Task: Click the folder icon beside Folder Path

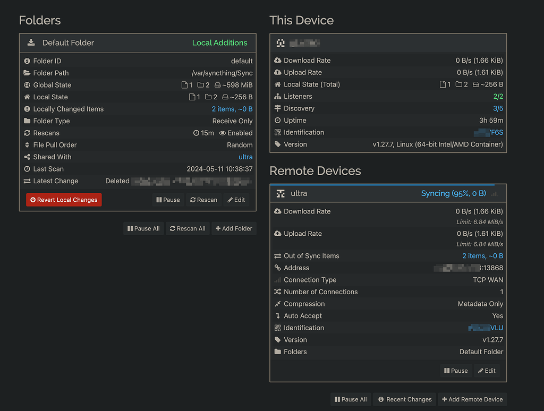Action: pyautogui.click(x=27, y=73)
